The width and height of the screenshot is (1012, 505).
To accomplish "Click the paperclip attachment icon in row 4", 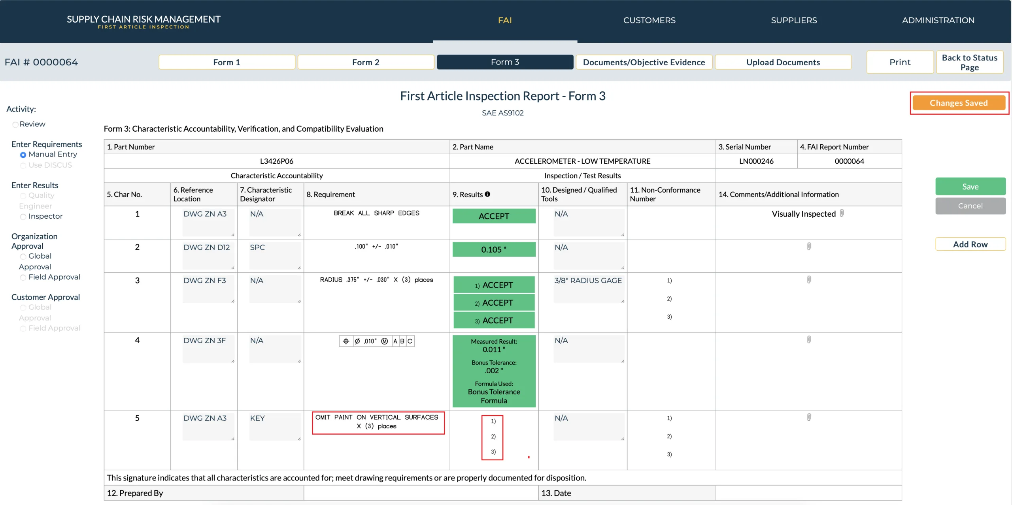I will coord(809,340).
